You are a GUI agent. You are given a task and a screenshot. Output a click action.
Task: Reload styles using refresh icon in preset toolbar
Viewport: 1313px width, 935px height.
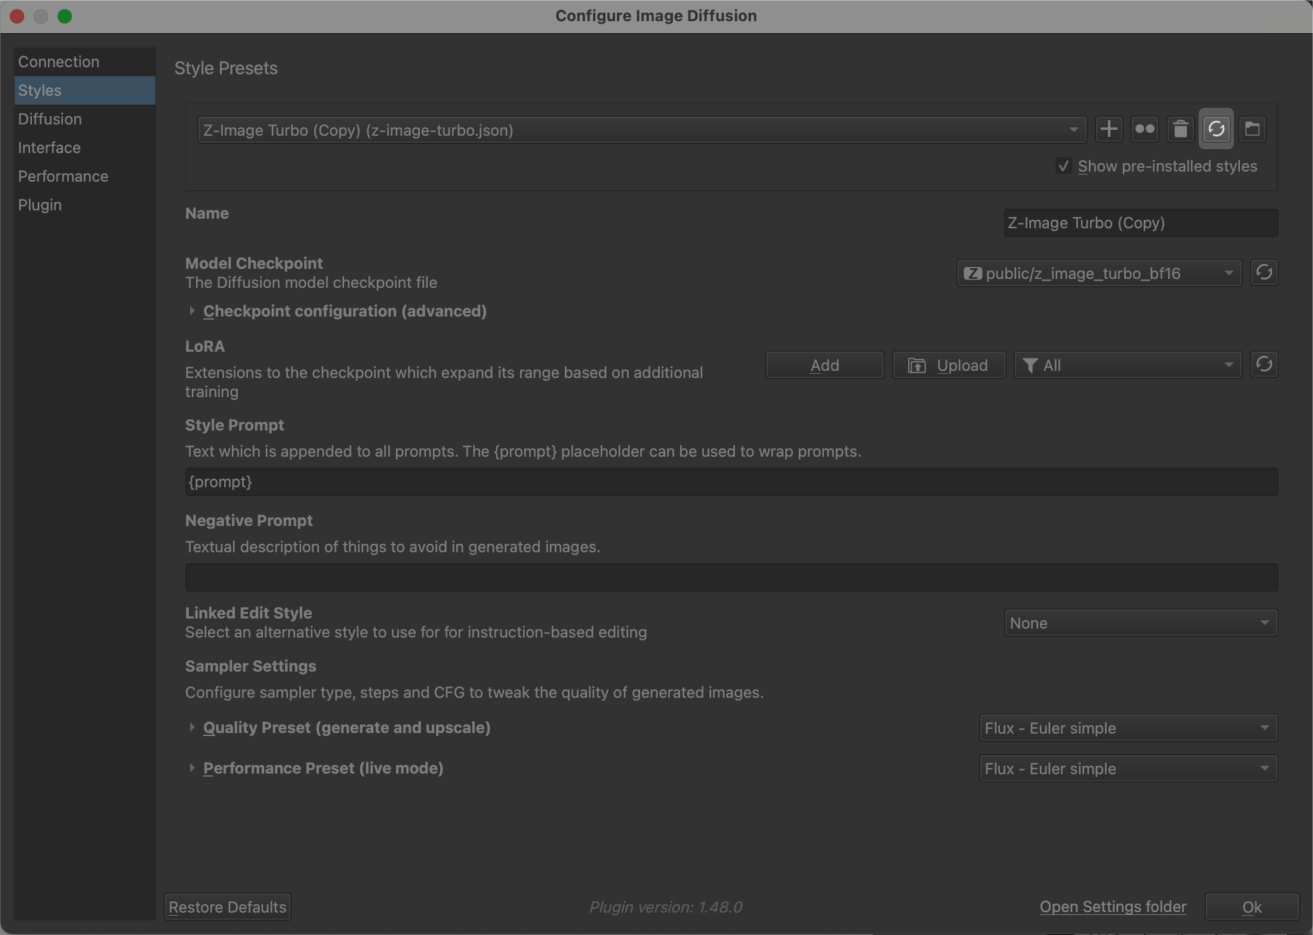[x=1216, y=129]
